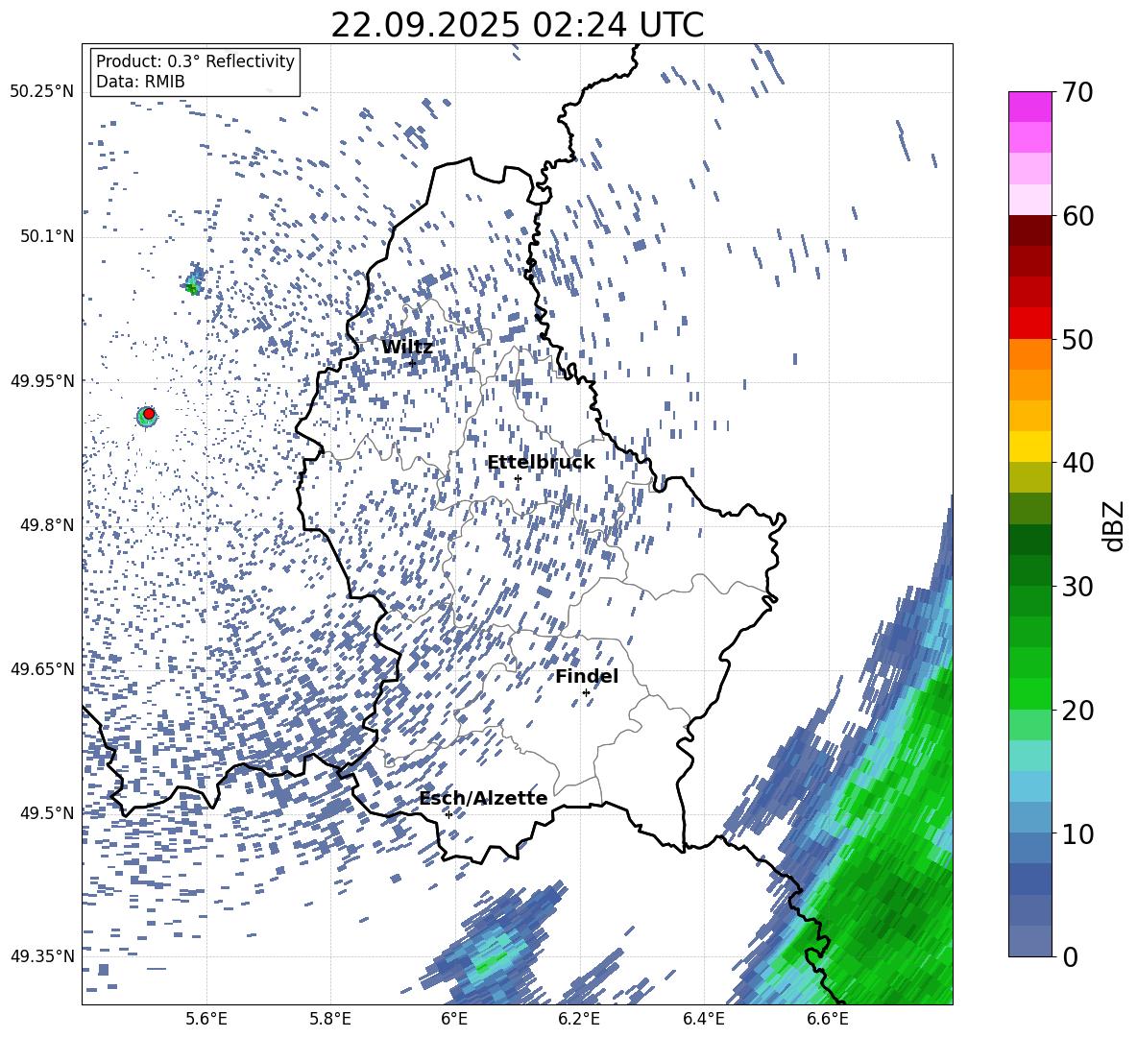
Task: Click the 5.6°E longitude label
Action: tap(206, 1019)
